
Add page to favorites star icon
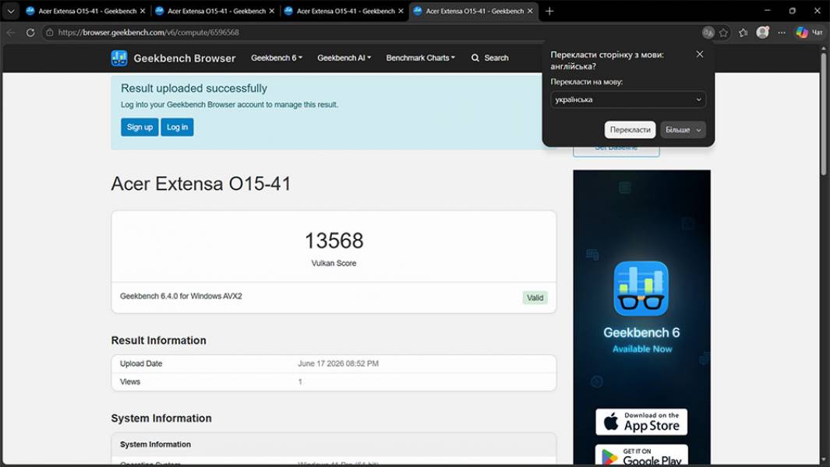pyautogui.click(x=723, y=33)
